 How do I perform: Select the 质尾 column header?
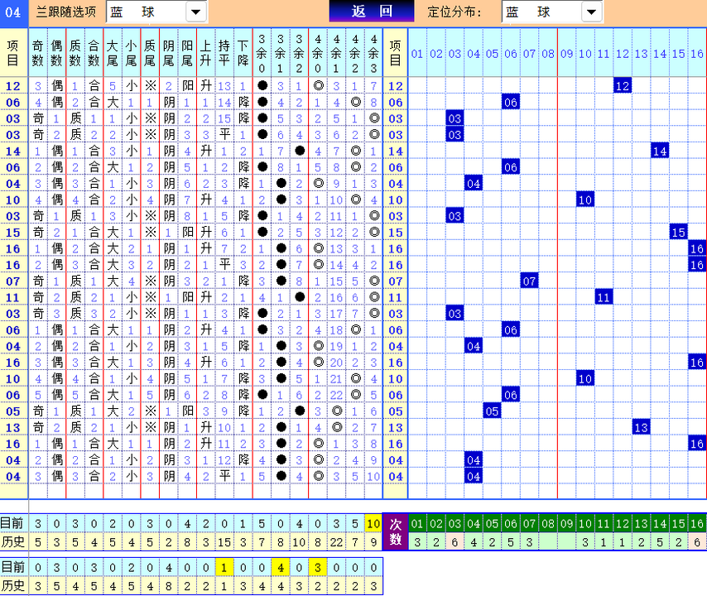150,53
